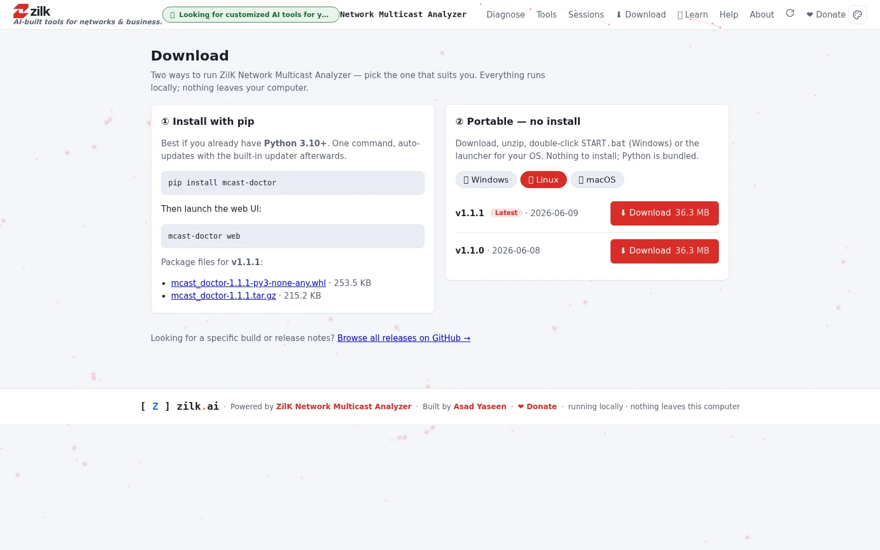Browse all releases on GitHub
880x550 pixels.
(x=404, y=338)
